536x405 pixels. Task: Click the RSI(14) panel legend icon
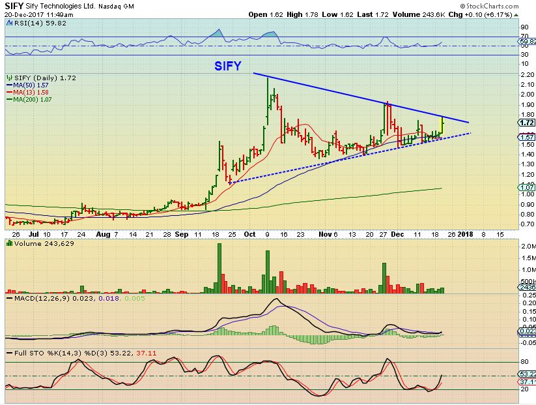(9, 23)
